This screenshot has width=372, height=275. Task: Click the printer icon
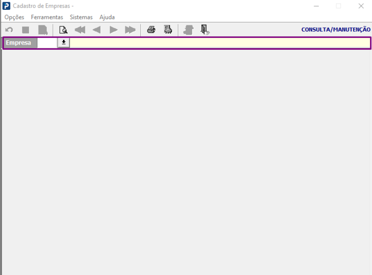[x=151, y=30]
